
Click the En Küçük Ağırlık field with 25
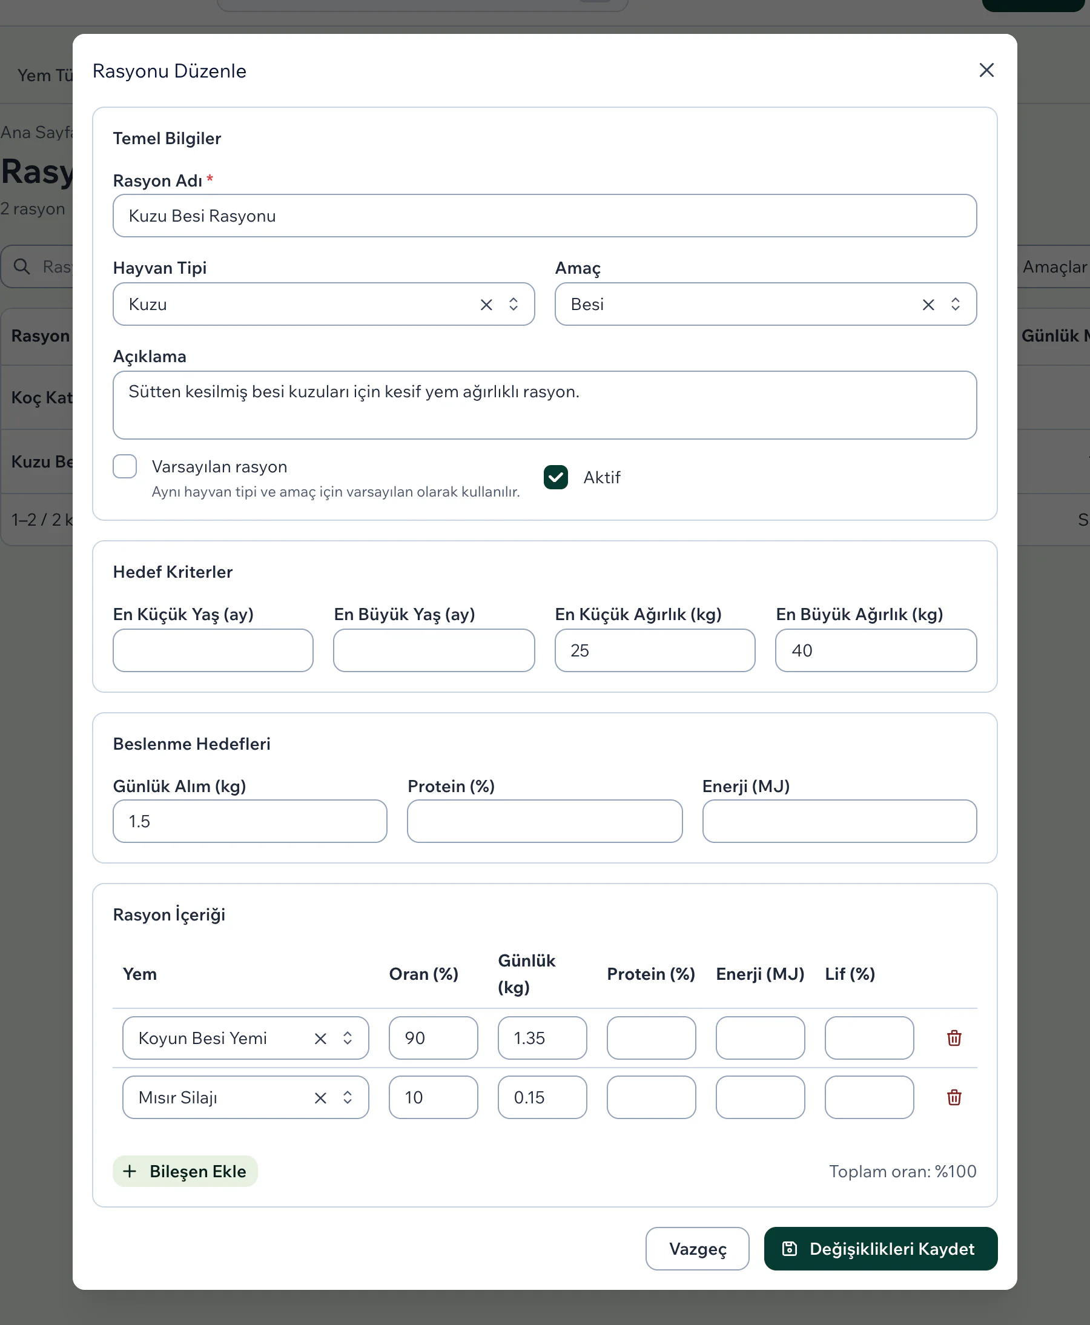[655, 650]
